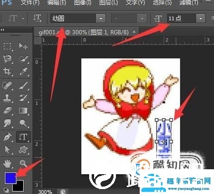Open the 文件(F) menu
The width and height of the screenshot is (214, 194).
(x=30, y=2)
